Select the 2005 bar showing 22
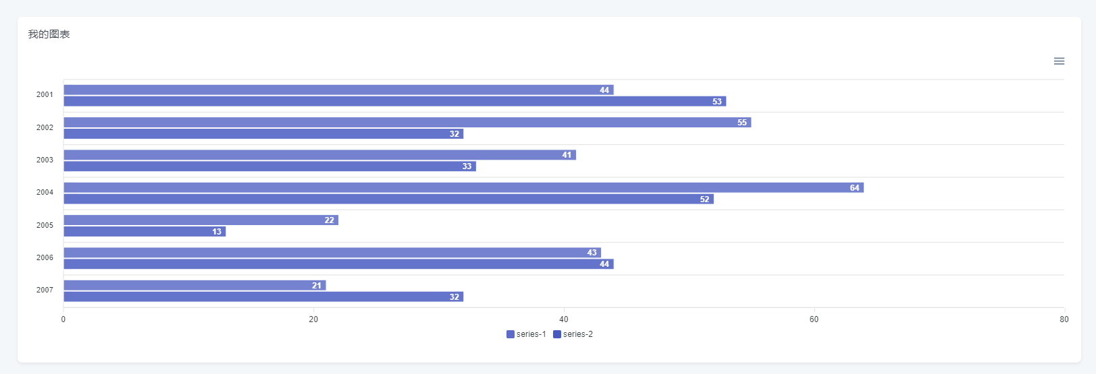 (201, 220)
